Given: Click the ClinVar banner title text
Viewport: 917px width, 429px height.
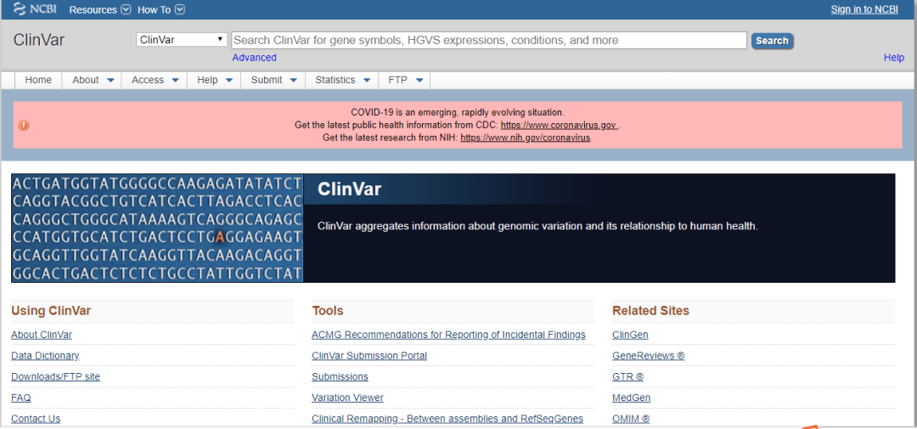Looking at the screenshot, I should click(x=349, y=189).
